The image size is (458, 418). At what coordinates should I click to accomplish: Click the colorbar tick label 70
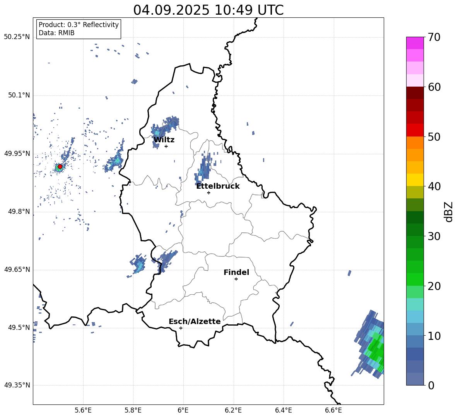pos(434,37)
